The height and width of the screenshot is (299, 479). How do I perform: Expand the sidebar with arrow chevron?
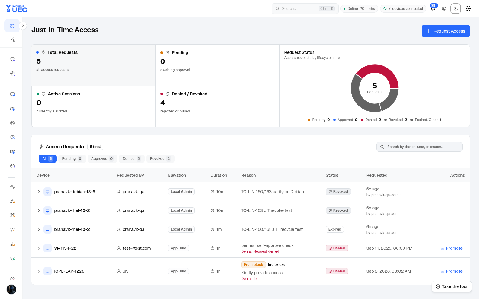pos(23,26)
